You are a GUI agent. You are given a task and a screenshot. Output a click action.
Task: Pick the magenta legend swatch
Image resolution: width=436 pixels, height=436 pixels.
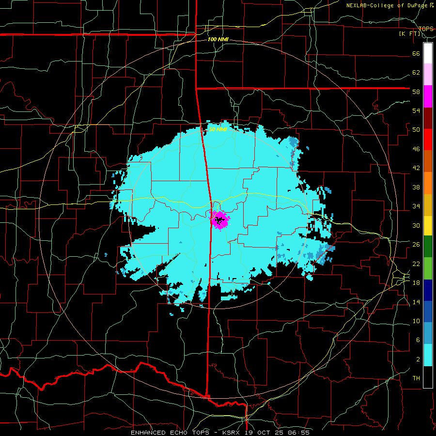point(428,96)
